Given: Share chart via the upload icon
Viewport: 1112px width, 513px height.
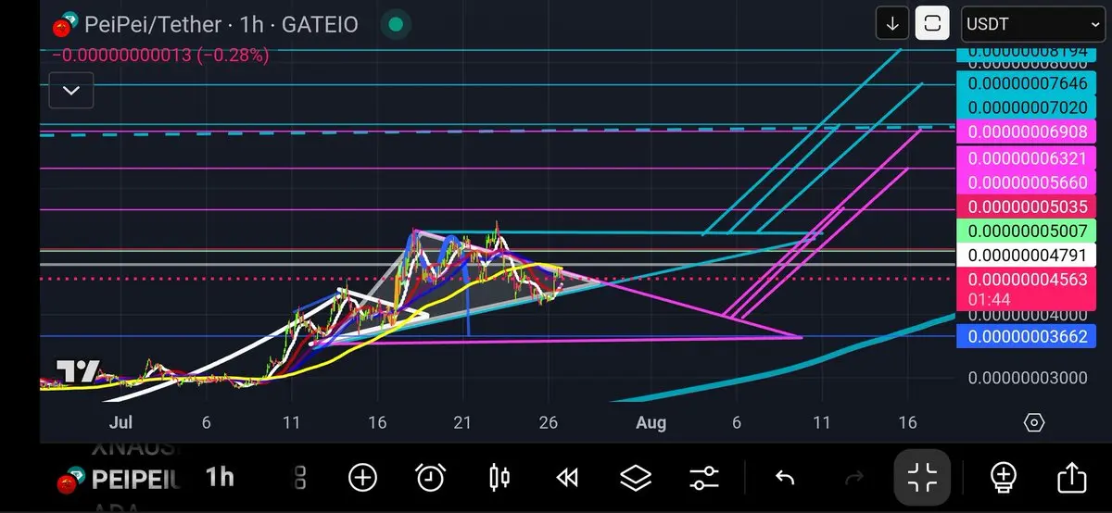Looking at the screenshot, I should coord(1071,478).
